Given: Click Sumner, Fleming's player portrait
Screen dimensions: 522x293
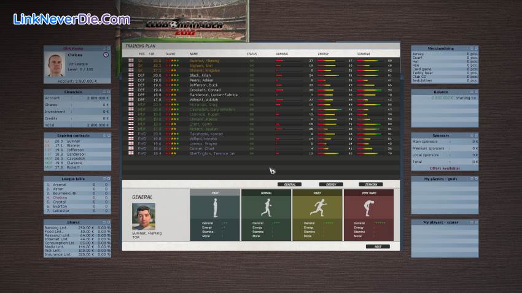Looking at the screenshot, I should click(144, 216).
